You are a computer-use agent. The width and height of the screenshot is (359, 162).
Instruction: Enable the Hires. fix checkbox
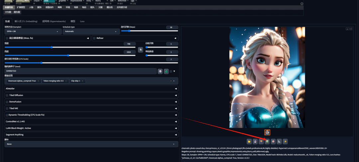(7, 38)
